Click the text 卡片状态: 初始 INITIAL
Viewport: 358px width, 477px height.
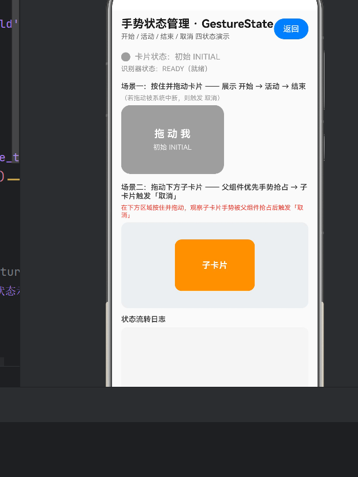tap(177, 57)
